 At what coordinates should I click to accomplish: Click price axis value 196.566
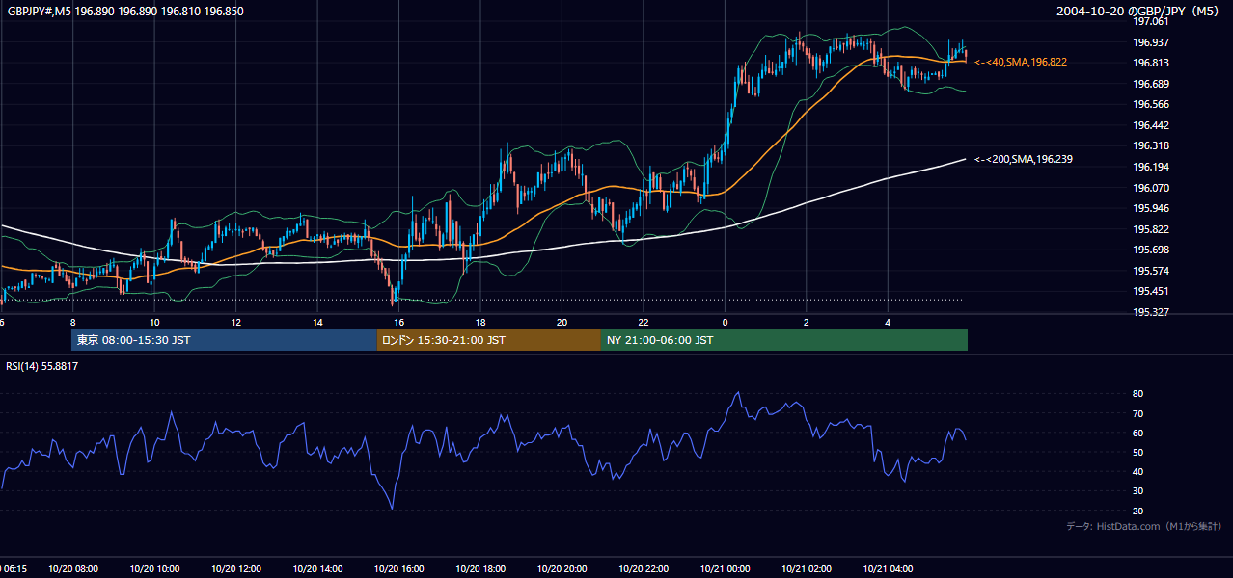[x=1151, y=104]
